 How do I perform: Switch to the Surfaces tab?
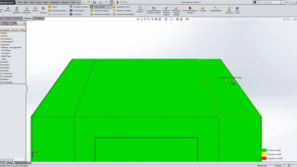[18, 19]
